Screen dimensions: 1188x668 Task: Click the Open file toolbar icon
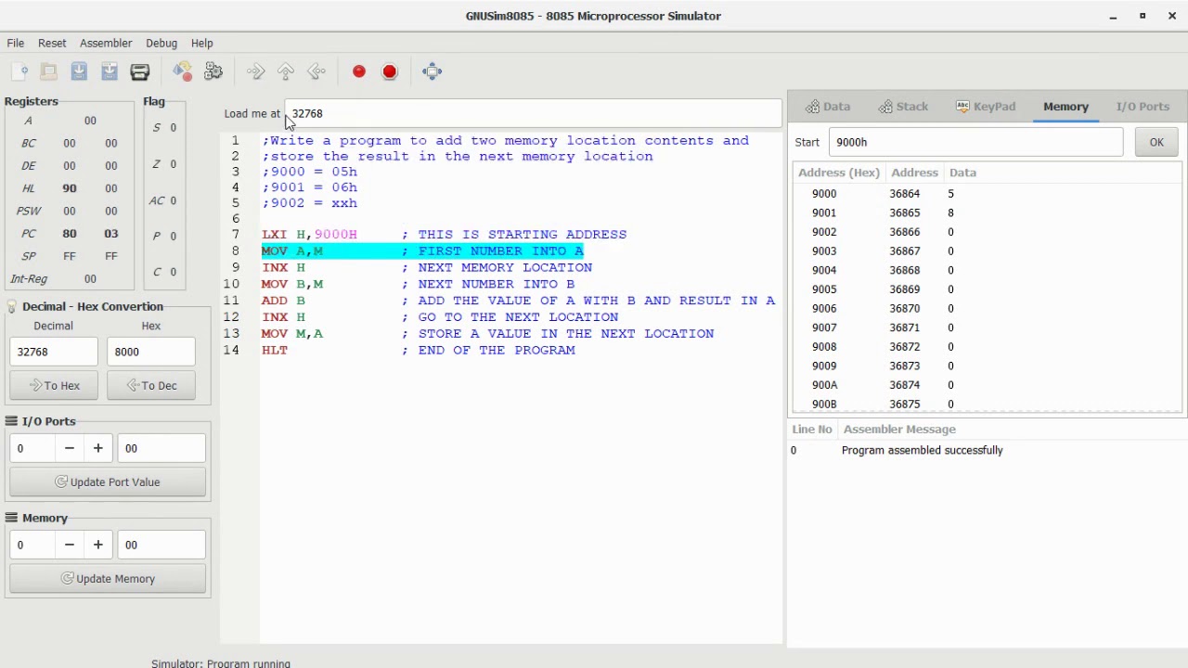tap(49, 71)
